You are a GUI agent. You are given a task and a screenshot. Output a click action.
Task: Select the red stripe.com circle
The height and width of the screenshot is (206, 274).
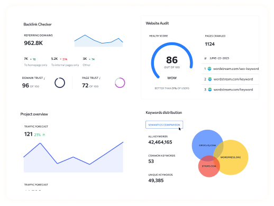point(209,166)
